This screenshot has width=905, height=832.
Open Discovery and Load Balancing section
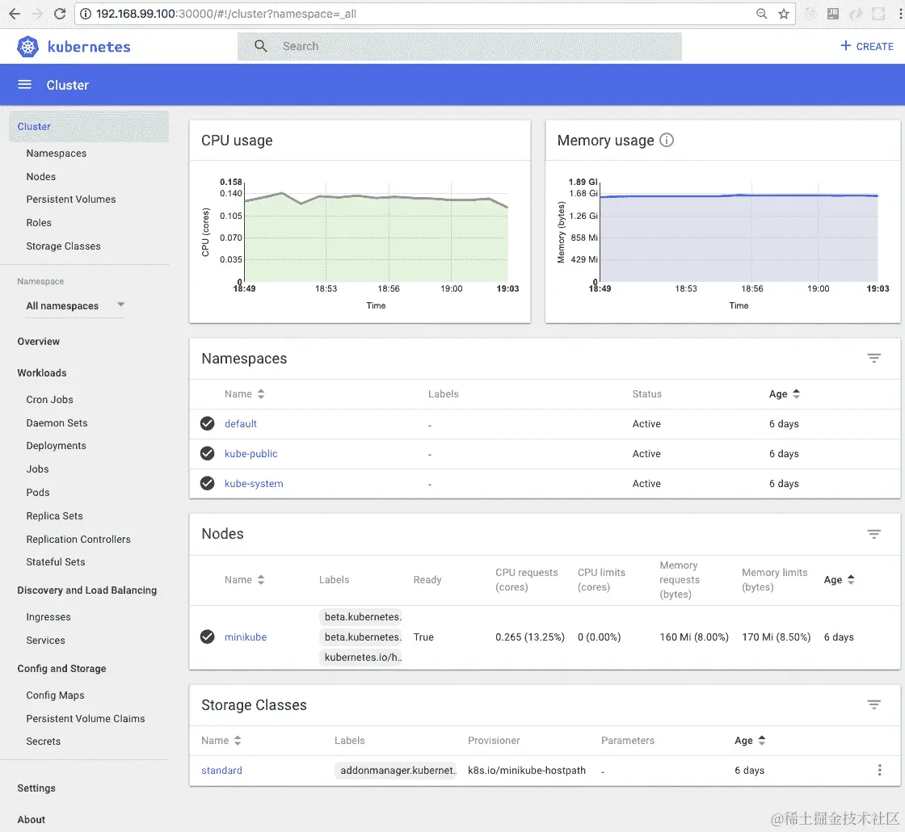point(87,590)
